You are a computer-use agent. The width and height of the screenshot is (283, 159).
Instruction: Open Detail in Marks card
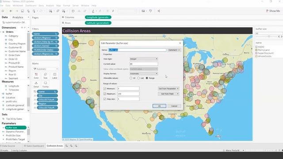pos(36,84)
